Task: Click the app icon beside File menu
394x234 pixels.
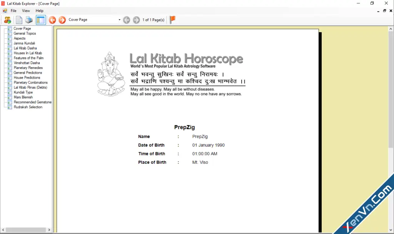Action: [5, 11]
